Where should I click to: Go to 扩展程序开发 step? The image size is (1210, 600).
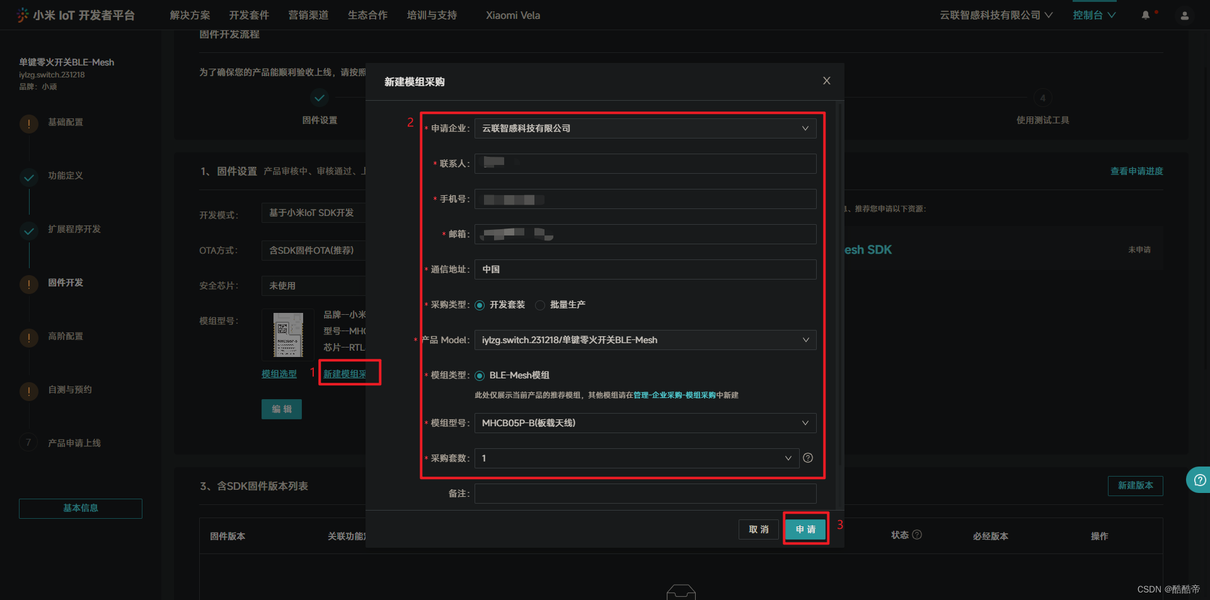click(74, 229)
